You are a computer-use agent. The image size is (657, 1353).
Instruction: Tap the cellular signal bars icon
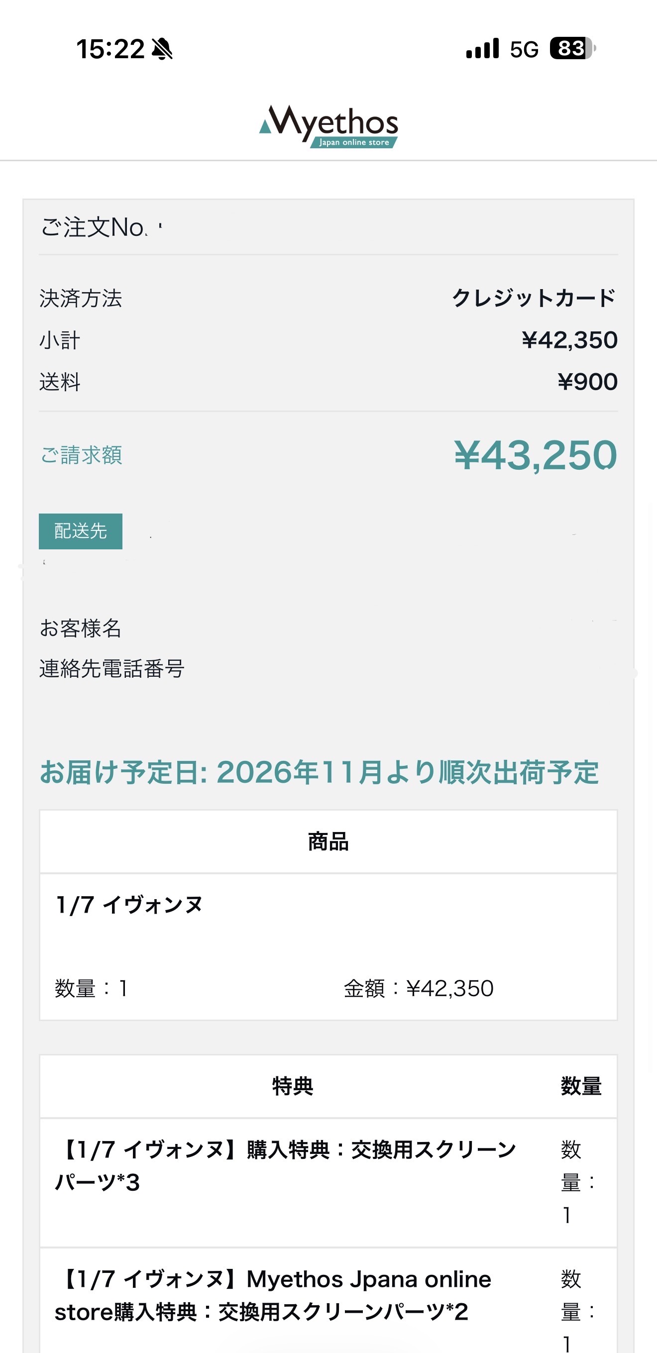[482, 49]
